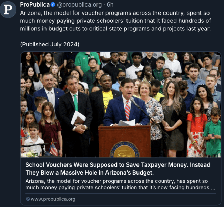Open the link card preview photo
224x207 pixels.
[121, 105]
